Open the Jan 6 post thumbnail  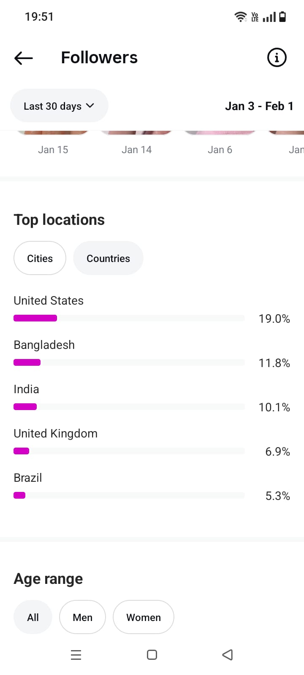click(220, 133)
